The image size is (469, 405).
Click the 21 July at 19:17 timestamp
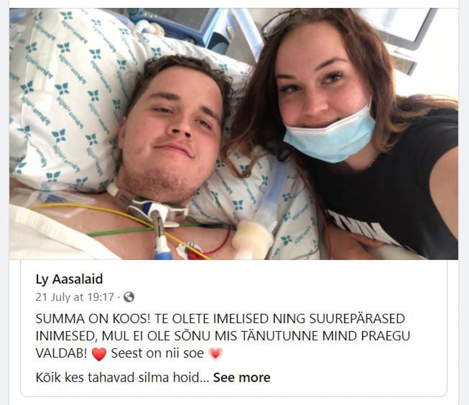point(75,297)
